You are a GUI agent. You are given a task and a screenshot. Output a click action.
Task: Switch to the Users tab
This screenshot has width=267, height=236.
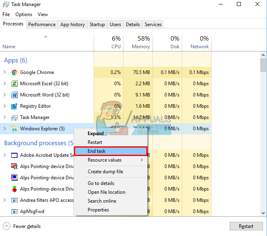[115, 25]
